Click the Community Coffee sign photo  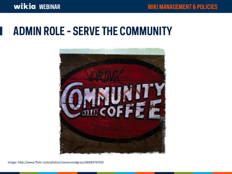coord(112,101)
